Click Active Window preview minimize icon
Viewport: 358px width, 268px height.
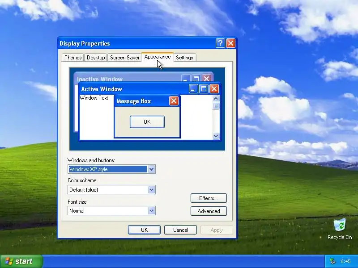pos(193,88)
